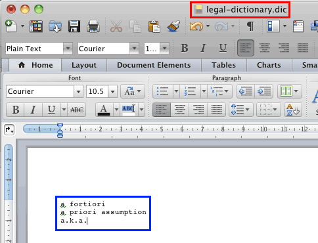Click the Copy icon in the toolbar
The image size is (318, 243).
(135, 26)
